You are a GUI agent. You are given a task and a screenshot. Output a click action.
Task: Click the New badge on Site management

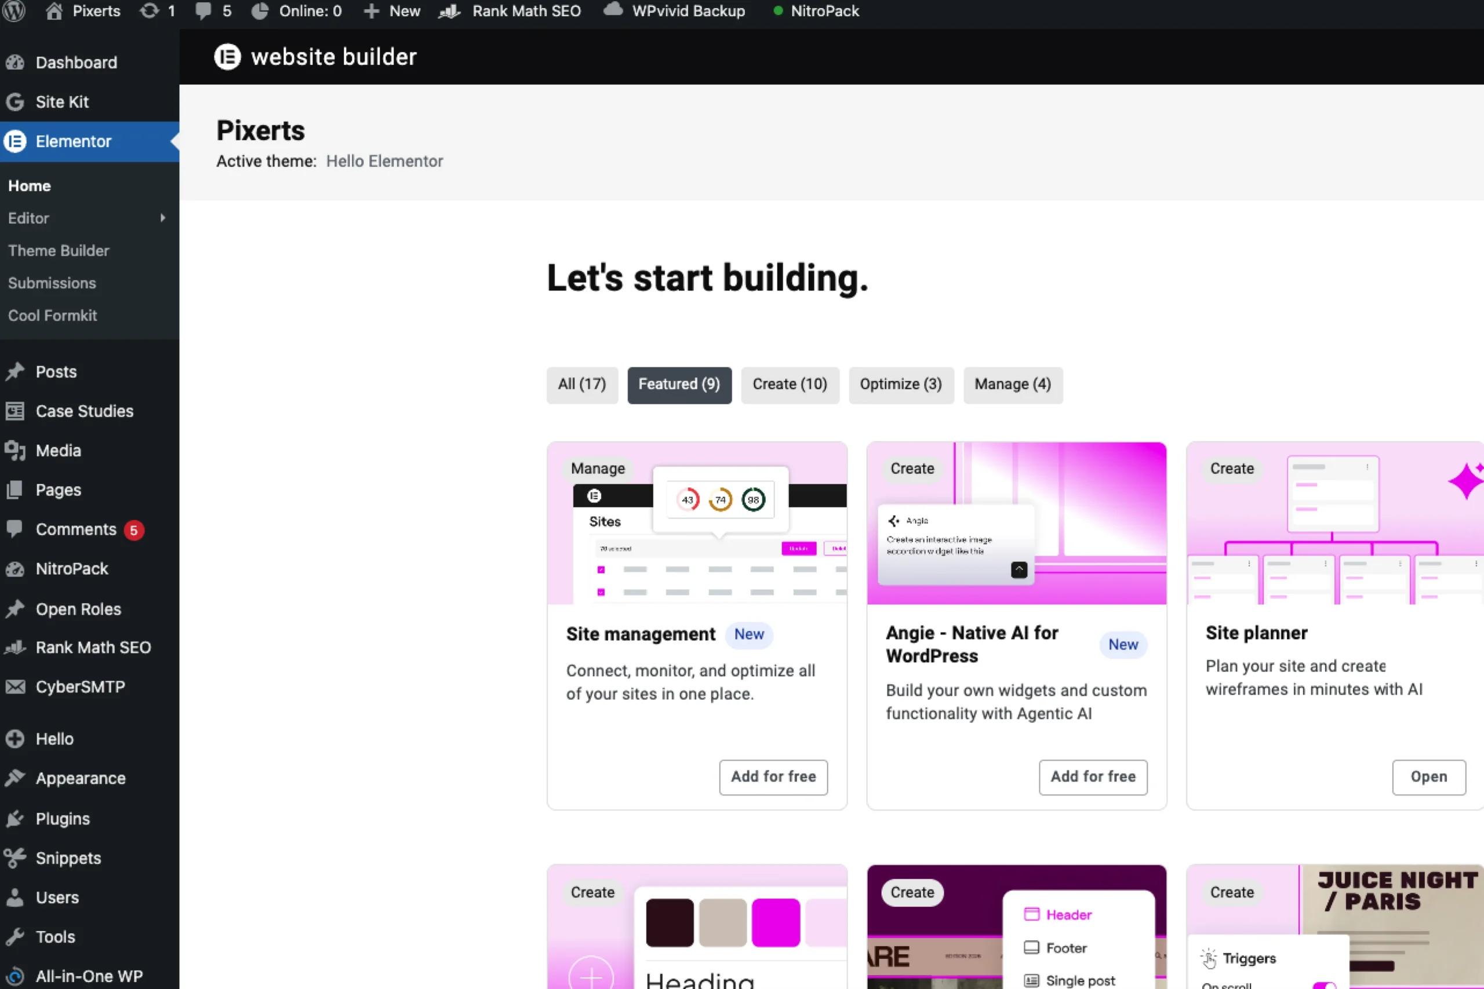point(749,634)
